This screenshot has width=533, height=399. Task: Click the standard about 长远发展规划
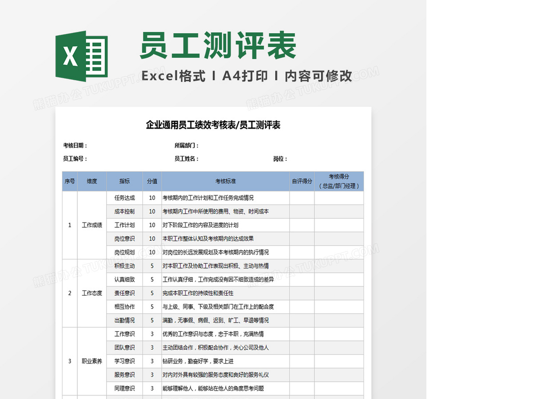216,252
